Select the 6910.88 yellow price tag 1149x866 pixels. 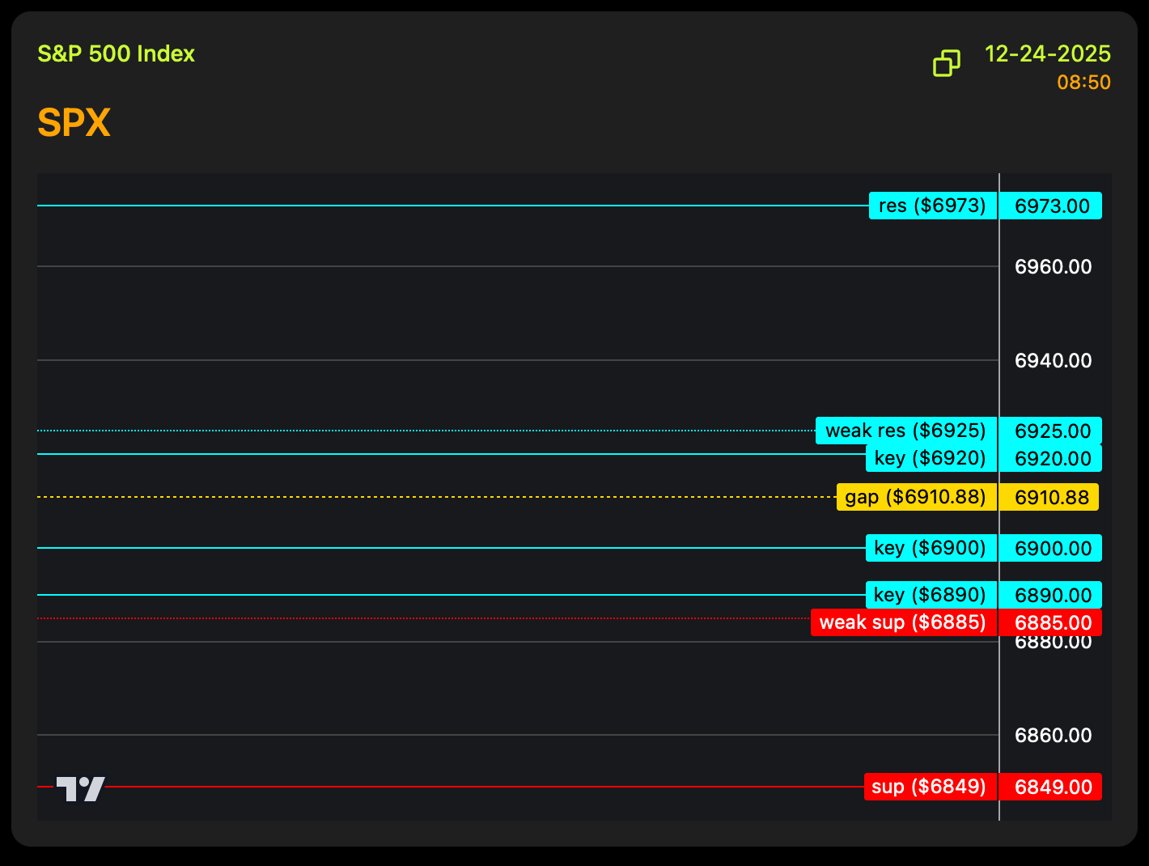1050,497
